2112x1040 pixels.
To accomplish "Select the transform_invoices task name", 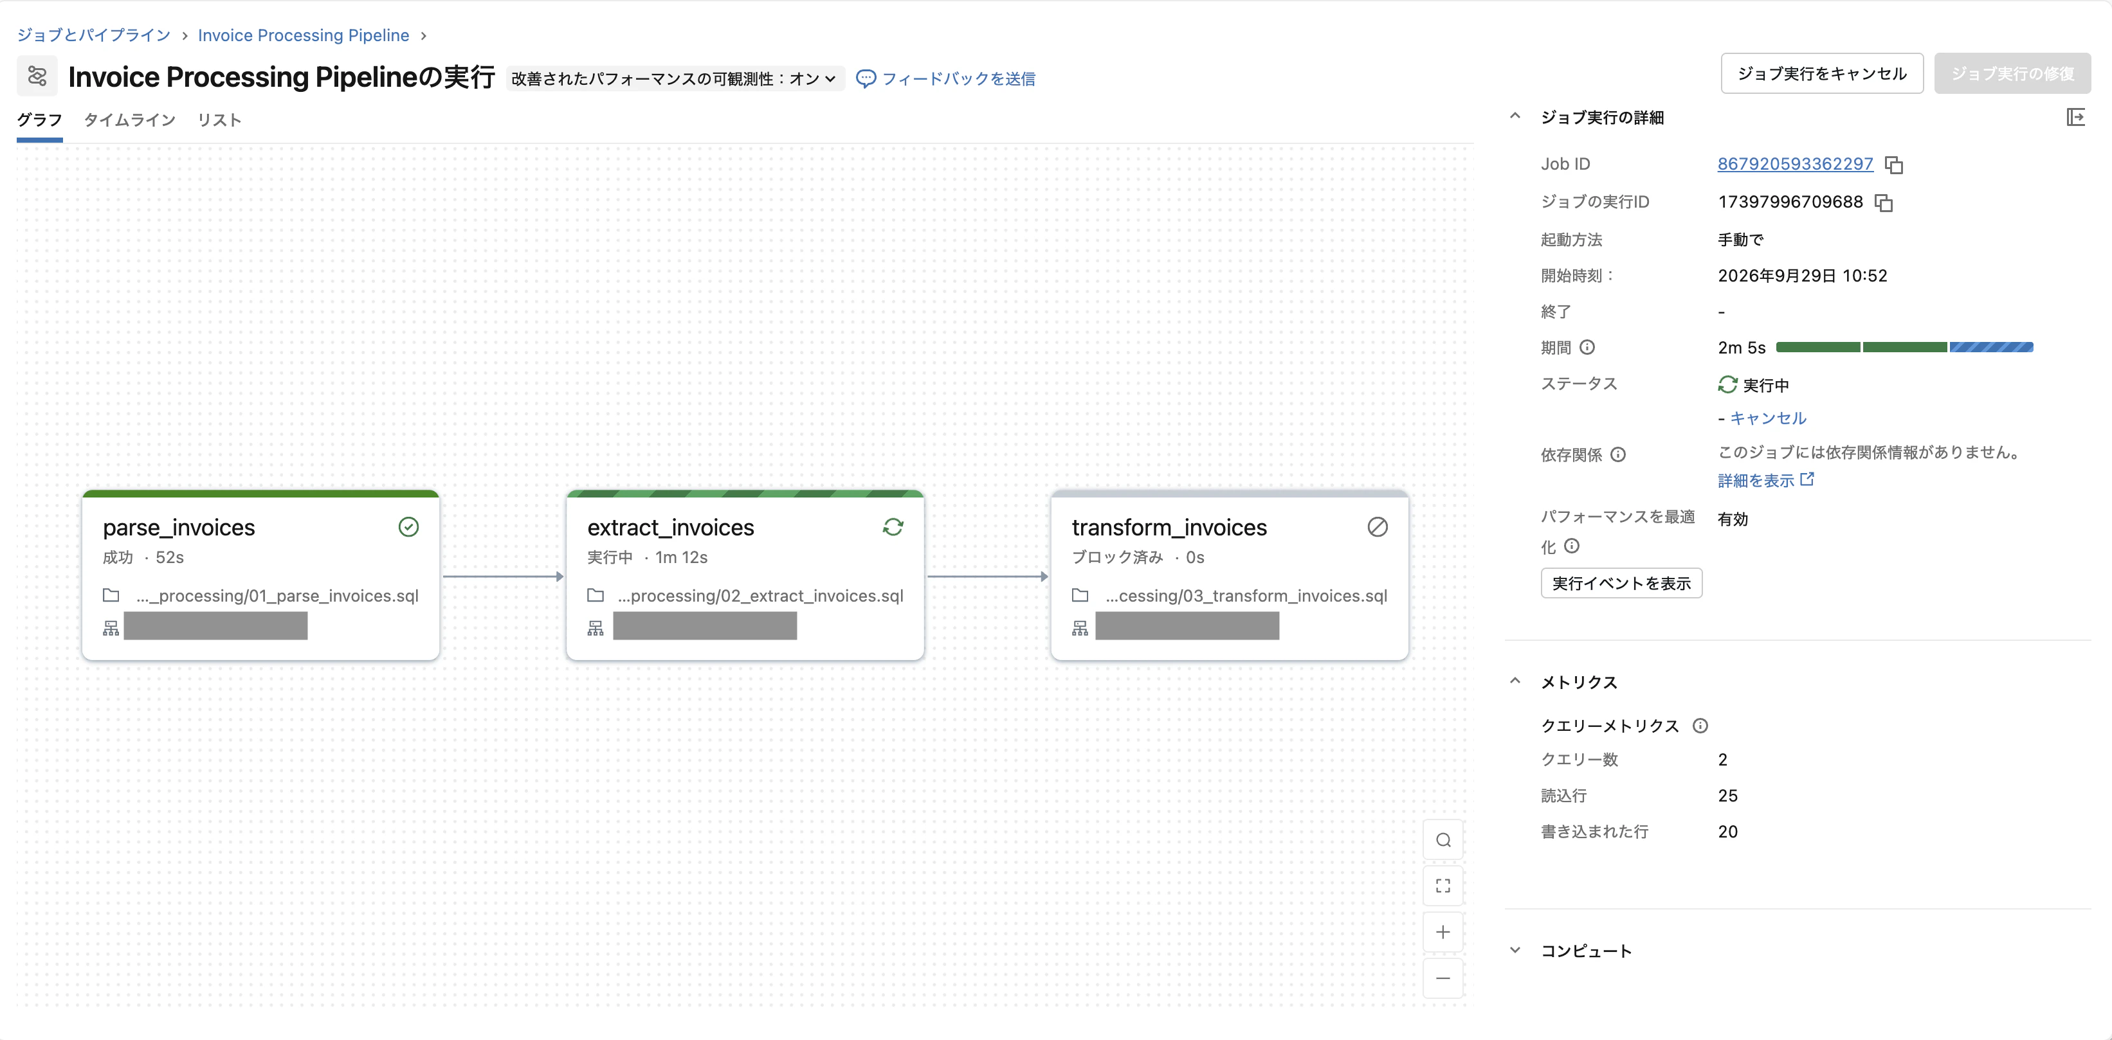I will [1169, 527].
